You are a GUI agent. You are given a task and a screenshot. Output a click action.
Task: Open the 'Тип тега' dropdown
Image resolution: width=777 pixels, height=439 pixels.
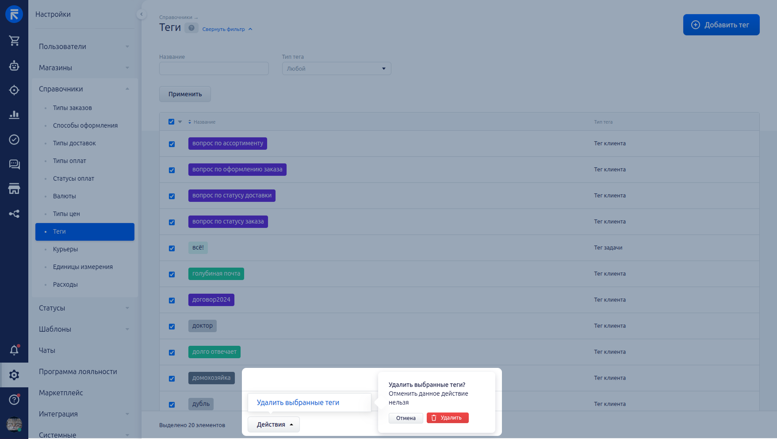coord(336,68)
